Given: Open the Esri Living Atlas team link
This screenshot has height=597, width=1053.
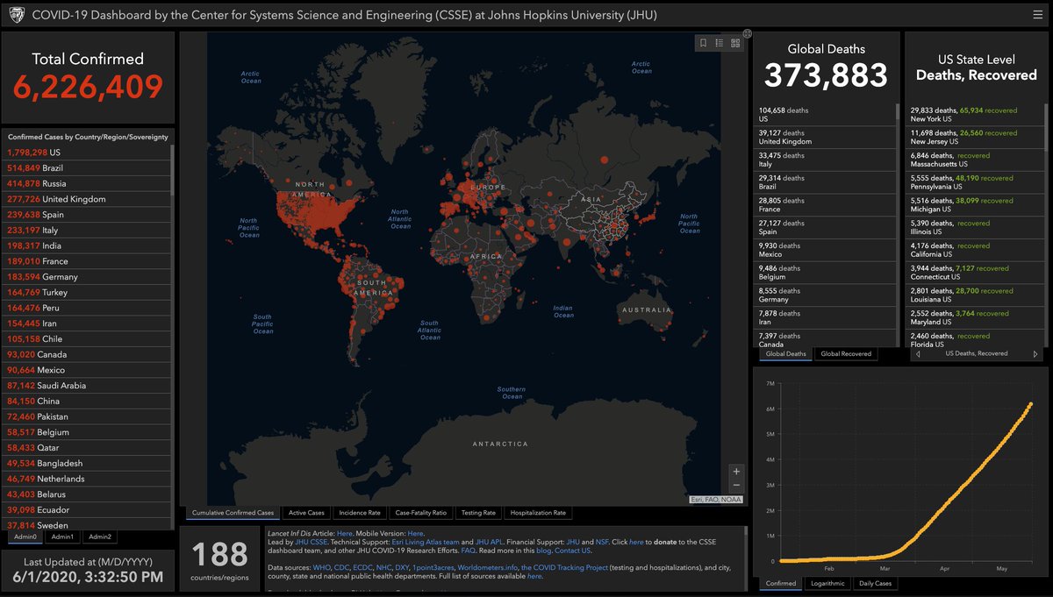Looking at the screenshot, I should [424, 543].
